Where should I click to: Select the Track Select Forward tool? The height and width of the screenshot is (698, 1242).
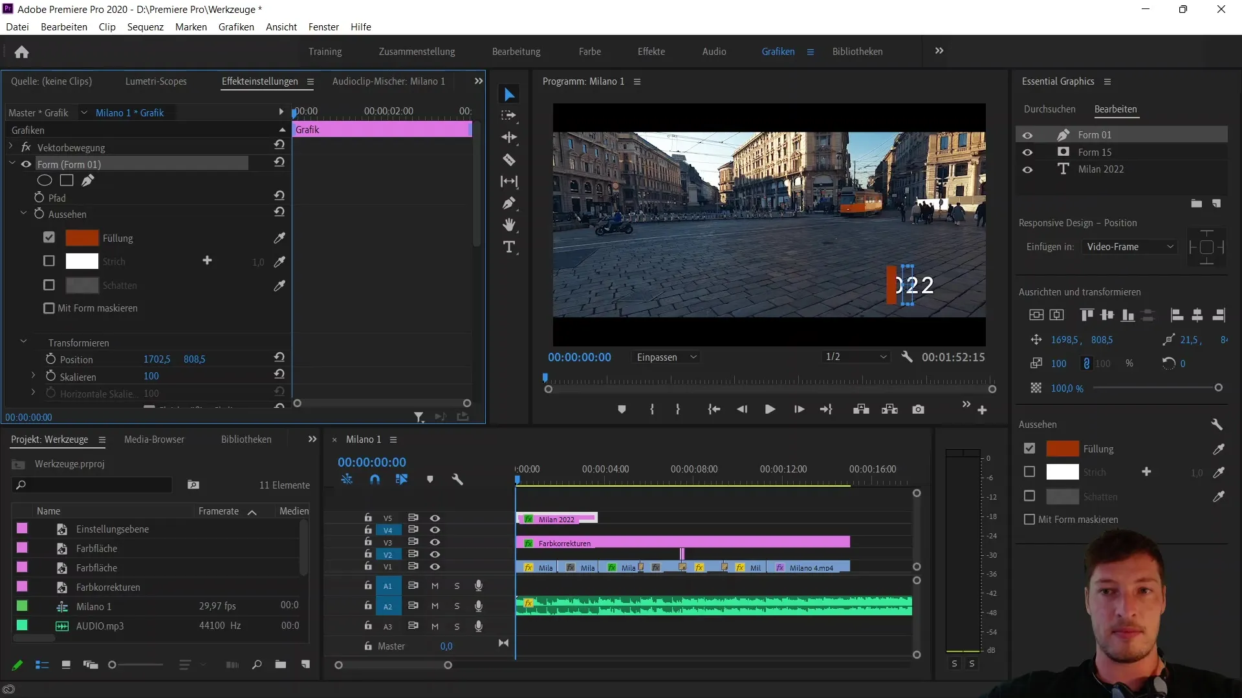click(x=509, y=116)
